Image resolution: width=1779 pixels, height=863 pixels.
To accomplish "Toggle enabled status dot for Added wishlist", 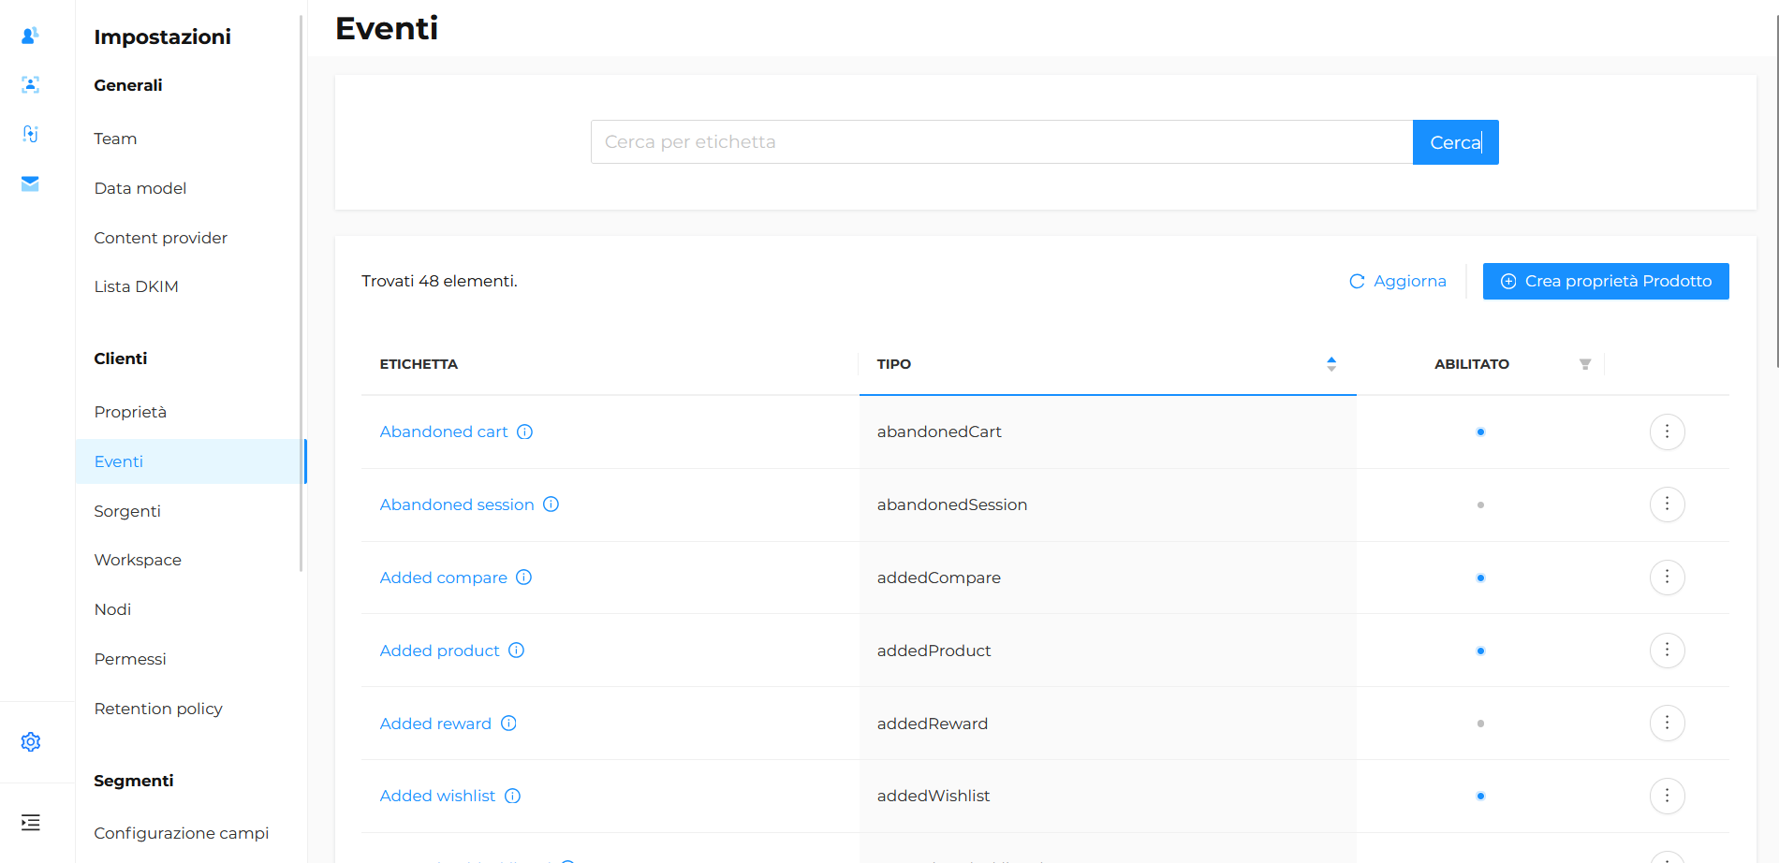I will tap(1480, 797).
